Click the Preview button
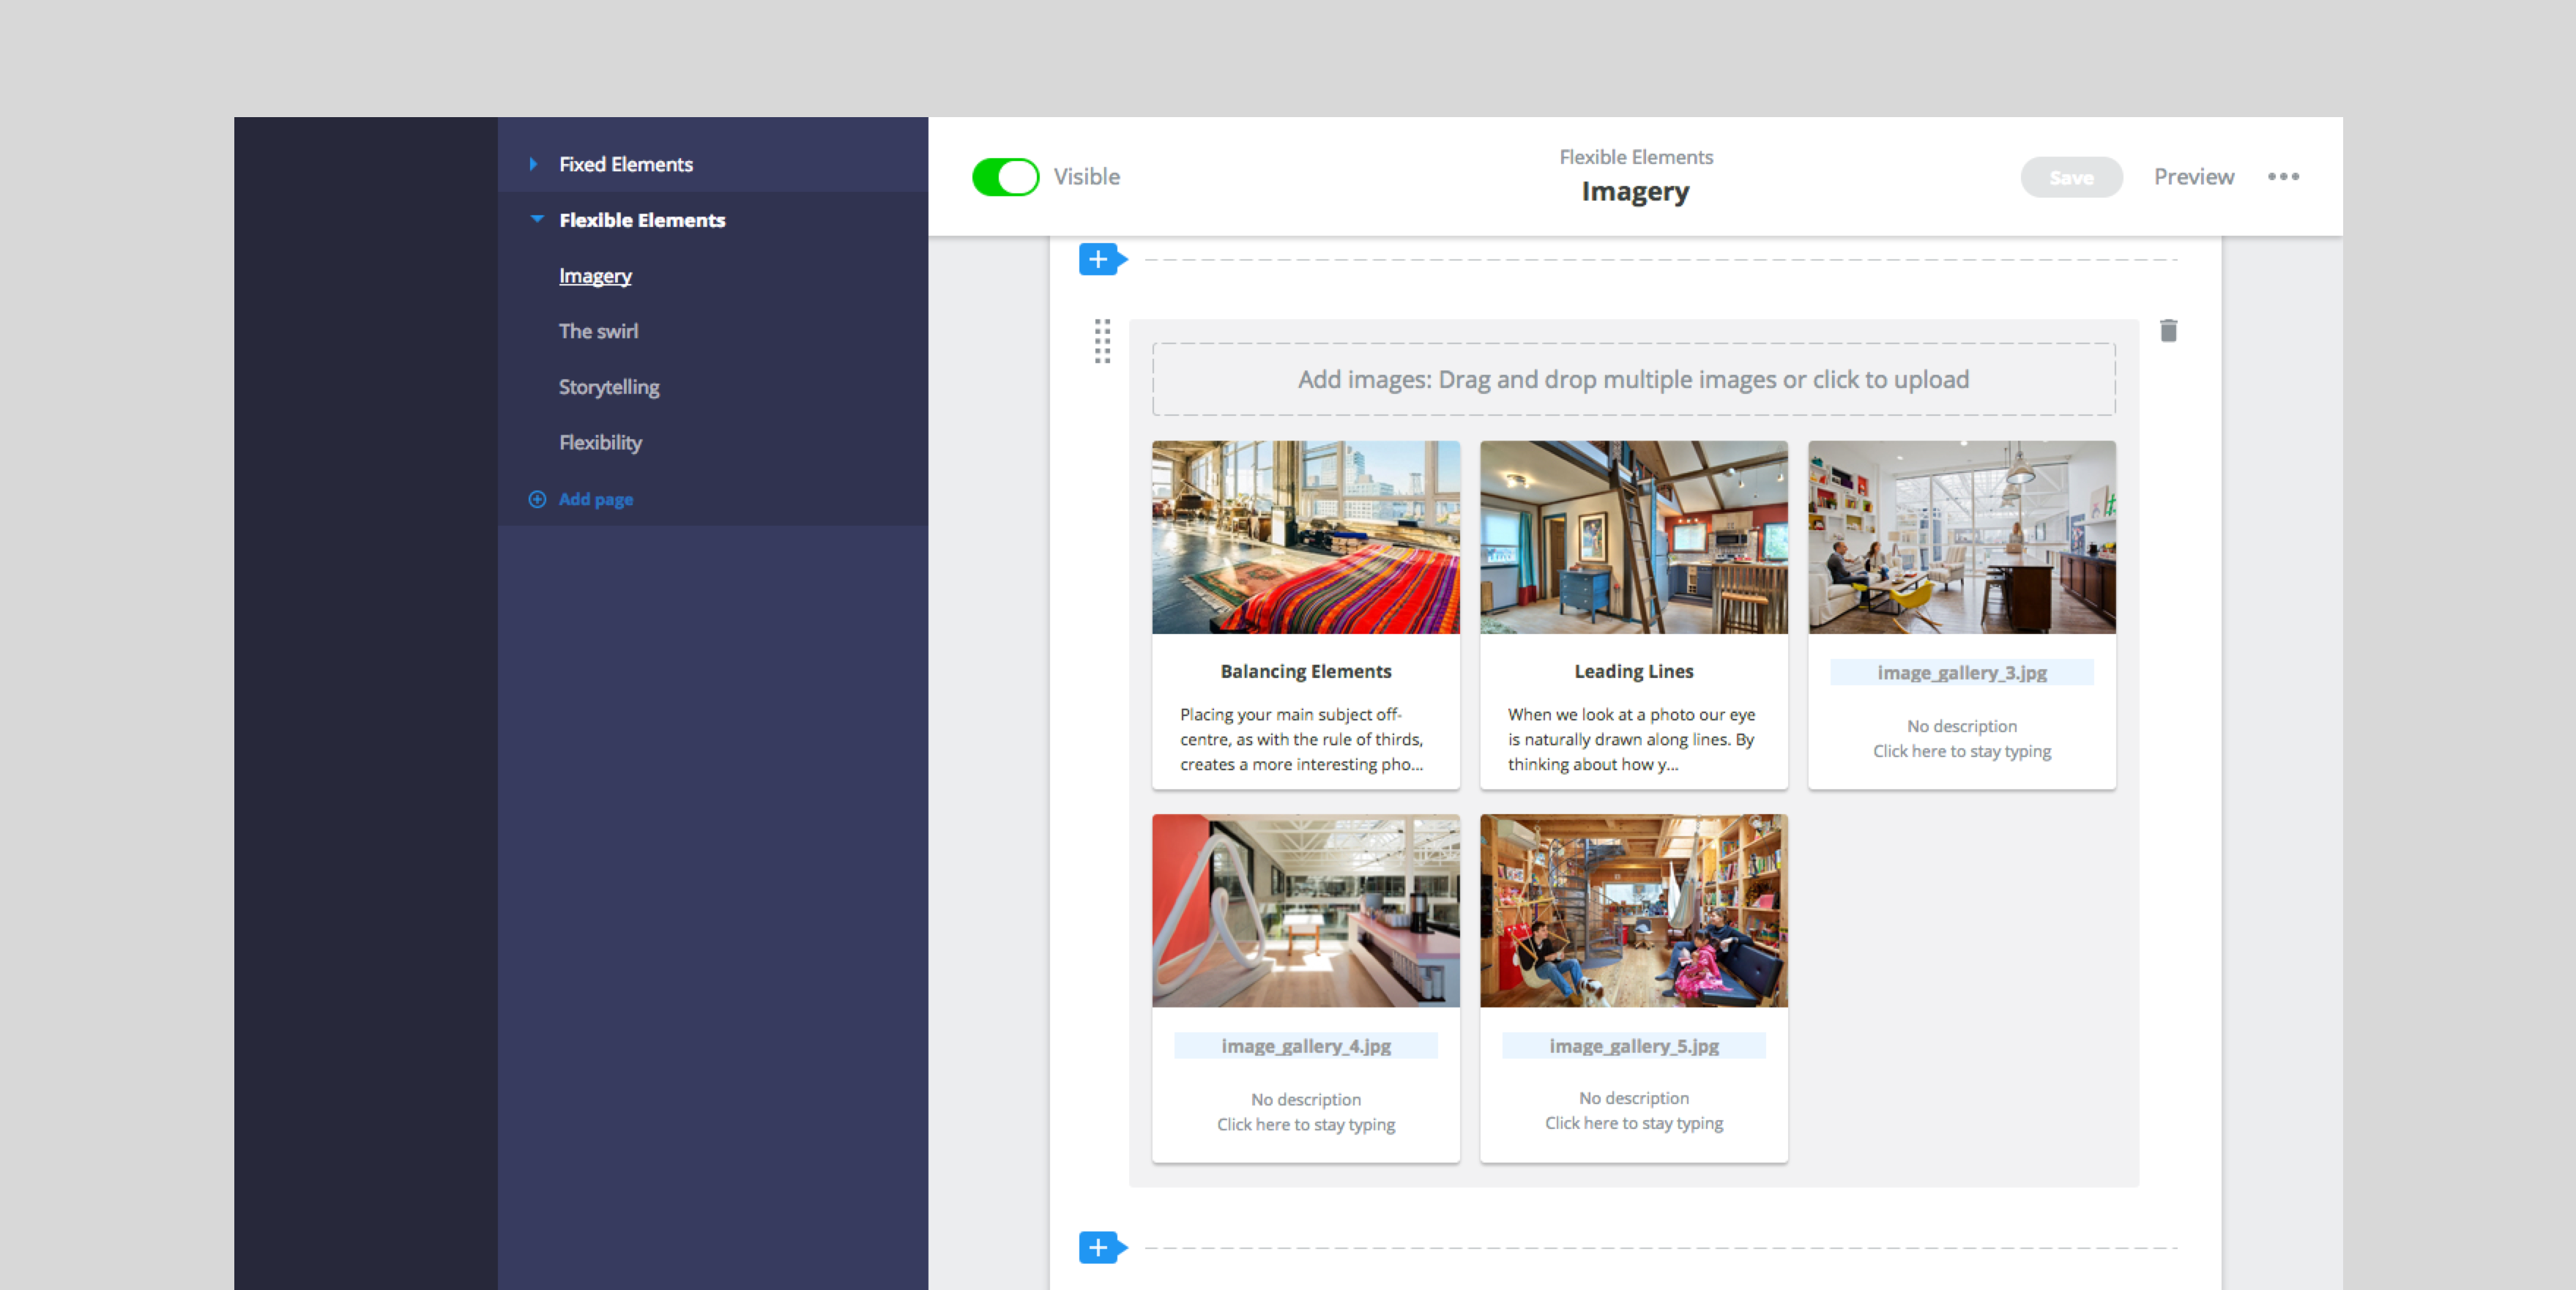The image size is (2576, 1290). [x=2194, y=177]
